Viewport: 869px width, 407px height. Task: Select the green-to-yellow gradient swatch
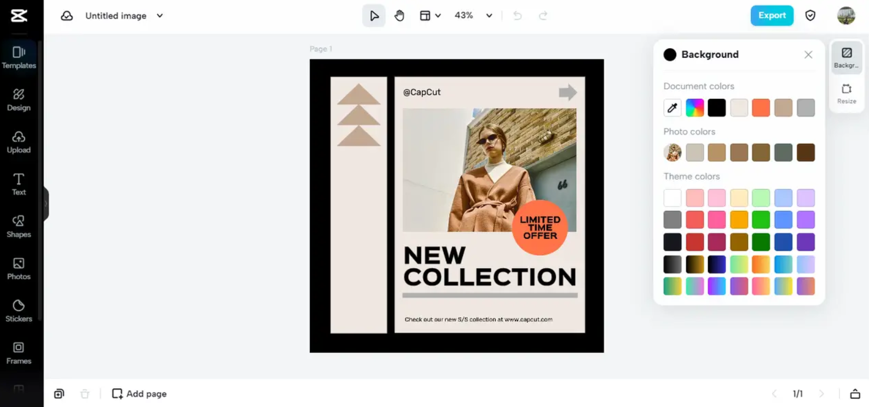coord(673,286)
